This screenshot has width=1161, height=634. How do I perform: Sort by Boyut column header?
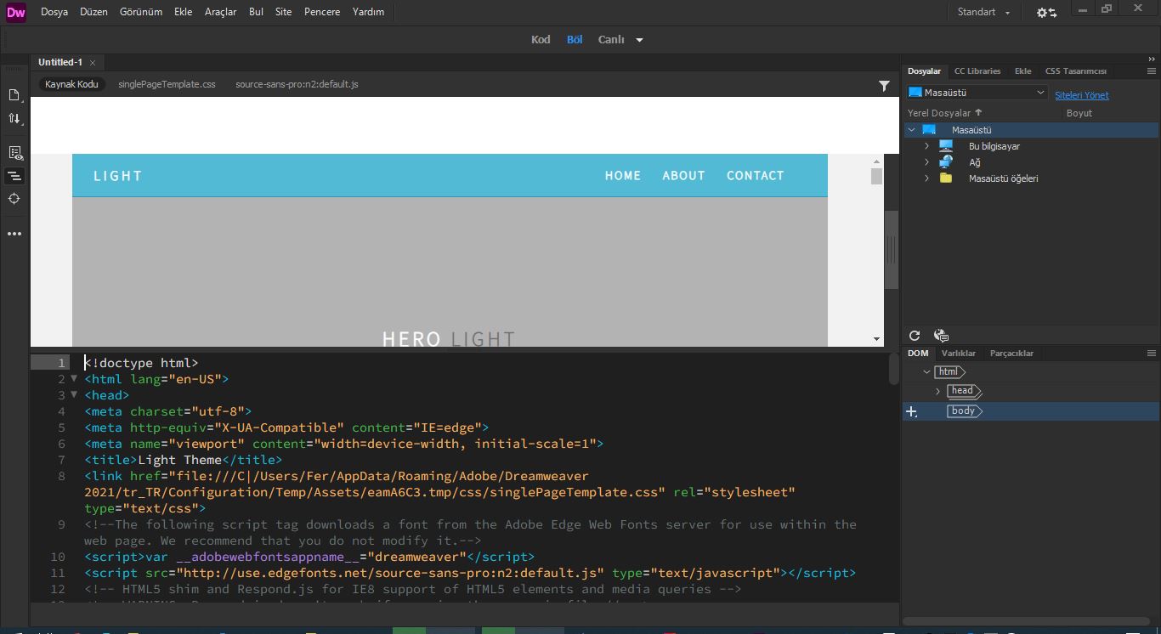[1079, 113]
